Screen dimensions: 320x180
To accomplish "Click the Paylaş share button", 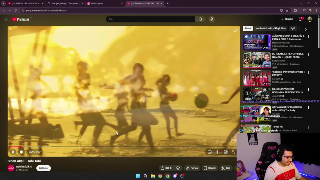I will (x=192, y=168).
